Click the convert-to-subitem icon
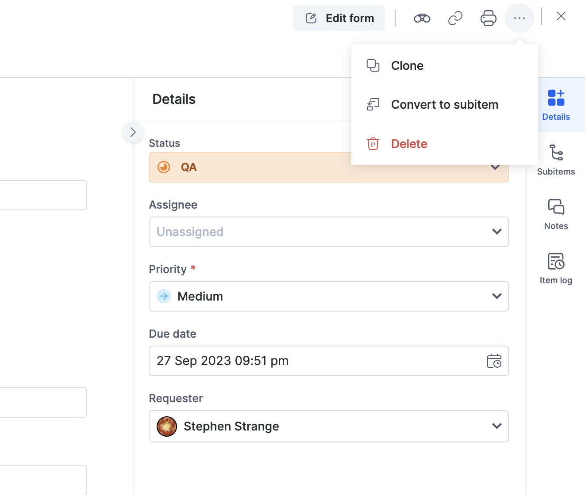585x495 pixels. (x=373, y=104)
